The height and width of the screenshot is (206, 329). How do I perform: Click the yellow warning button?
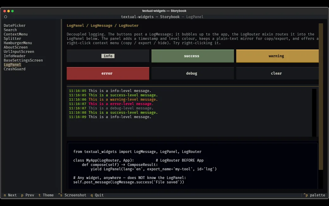click(x=277, y=56)
